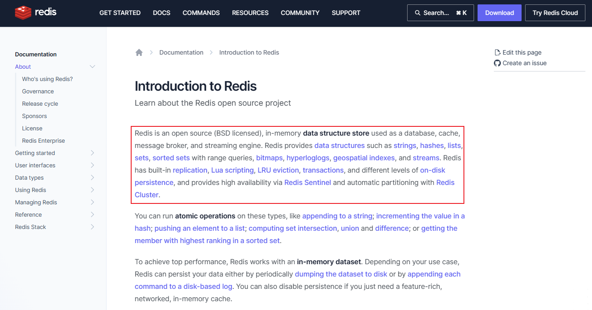The height and width of the screenshot is (310, 592).
Task: Click the Download button
Action: pos(500,13)
